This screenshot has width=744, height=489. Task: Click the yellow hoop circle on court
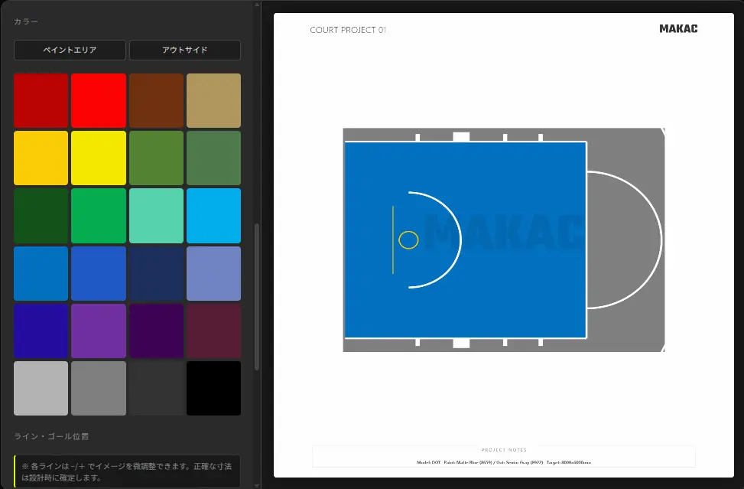[x=408, y=240]
